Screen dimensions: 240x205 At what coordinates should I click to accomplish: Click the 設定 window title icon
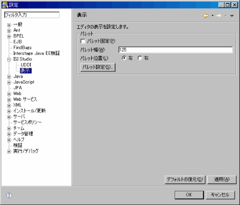click(5, 5)
